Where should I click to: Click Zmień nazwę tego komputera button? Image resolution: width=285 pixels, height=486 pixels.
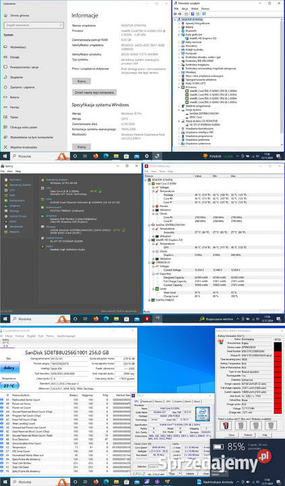[x=95, y=92]
